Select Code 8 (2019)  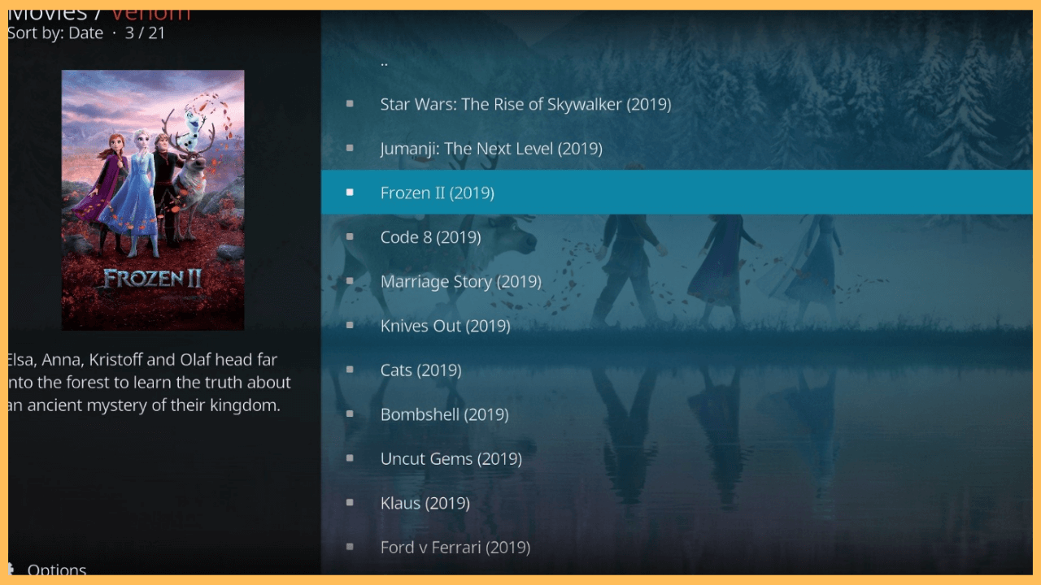pyautogui.click(x=677, y=237)
